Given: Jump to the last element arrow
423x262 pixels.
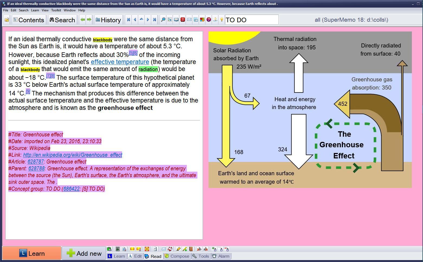Looking at the screenshot, I should click(154, 20).
